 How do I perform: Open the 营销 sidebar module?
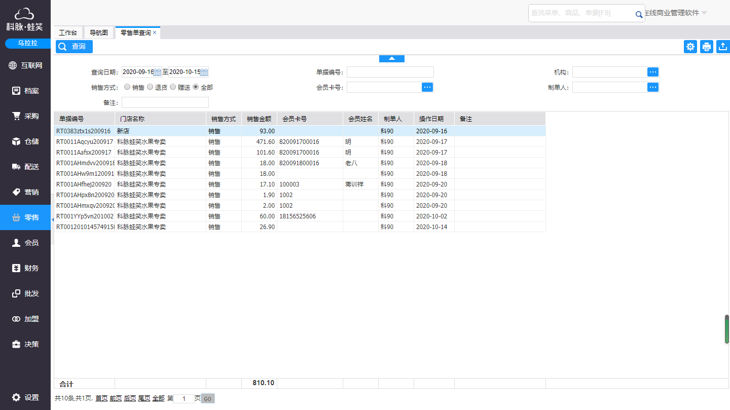25,192
